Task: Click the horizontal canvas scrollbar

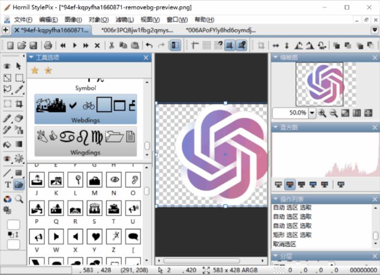Action: point(202,261)
